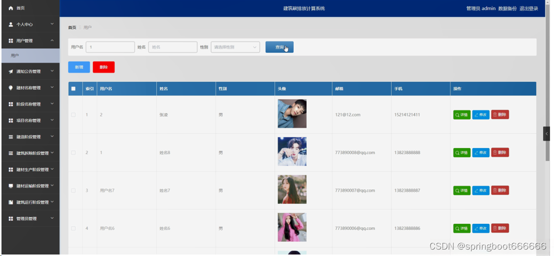Viewport: 554px width, 256px height.
Task: Click row 删除 for user 姓名8
Action: [x=500, y=152]
